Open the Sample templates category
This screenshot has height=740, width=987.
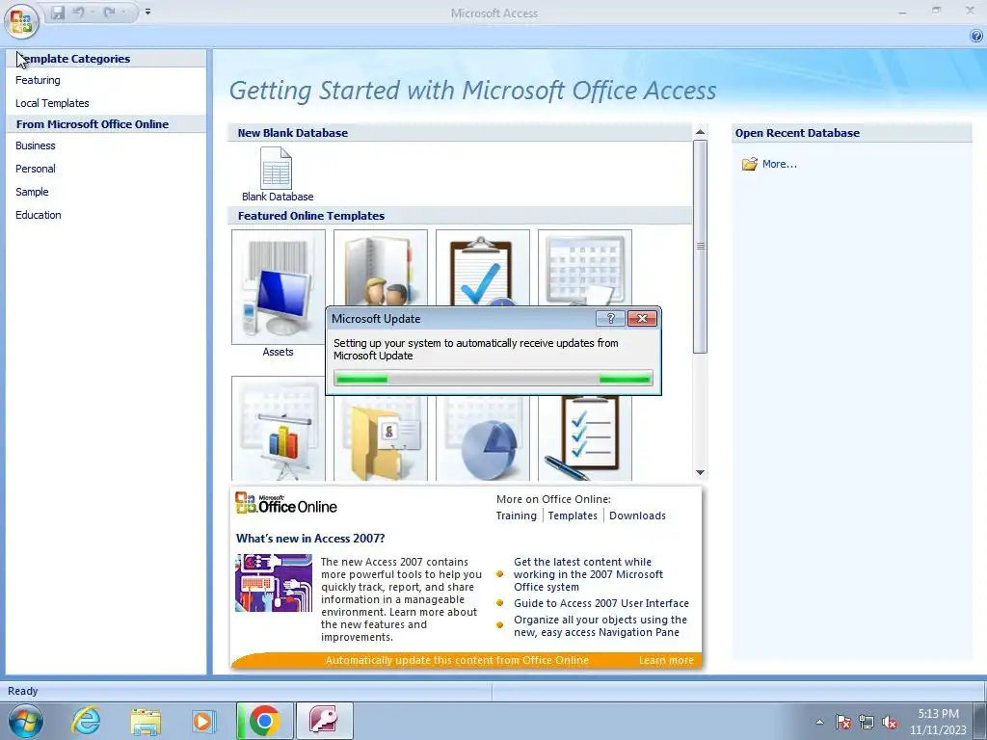32,192
